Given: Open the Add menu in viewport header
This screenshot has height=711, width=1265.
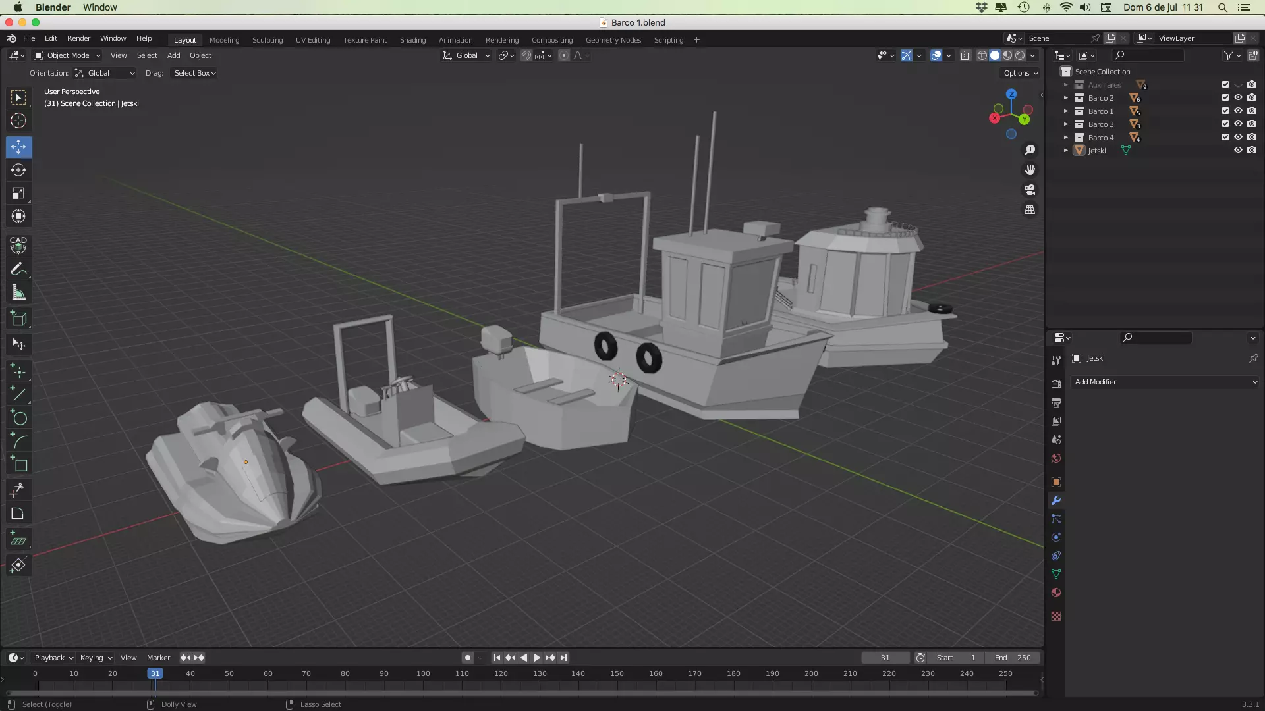Looking at the screenshot, I should coord(173,55).
